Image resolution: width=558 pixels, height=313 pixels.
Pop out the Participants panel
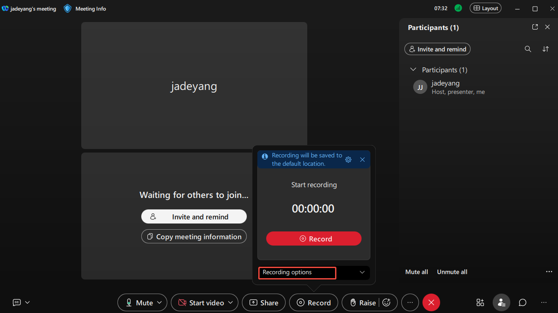tap(535, 27)
